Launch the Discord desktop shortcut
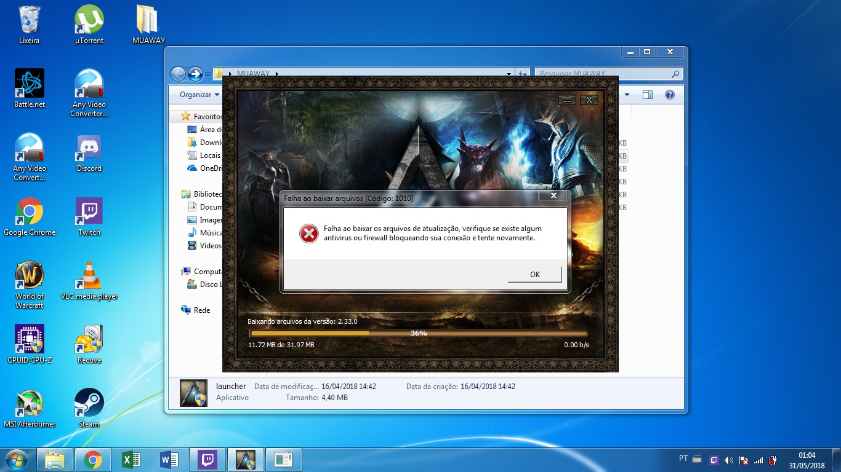The height and width of the screenshot is (472, 841). [x=89, y=152]
